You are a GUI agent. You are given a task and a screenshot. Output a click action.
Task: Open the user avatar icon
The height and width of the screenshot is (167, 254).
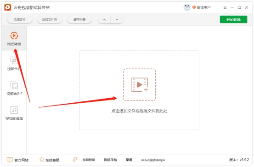point(187,7)
